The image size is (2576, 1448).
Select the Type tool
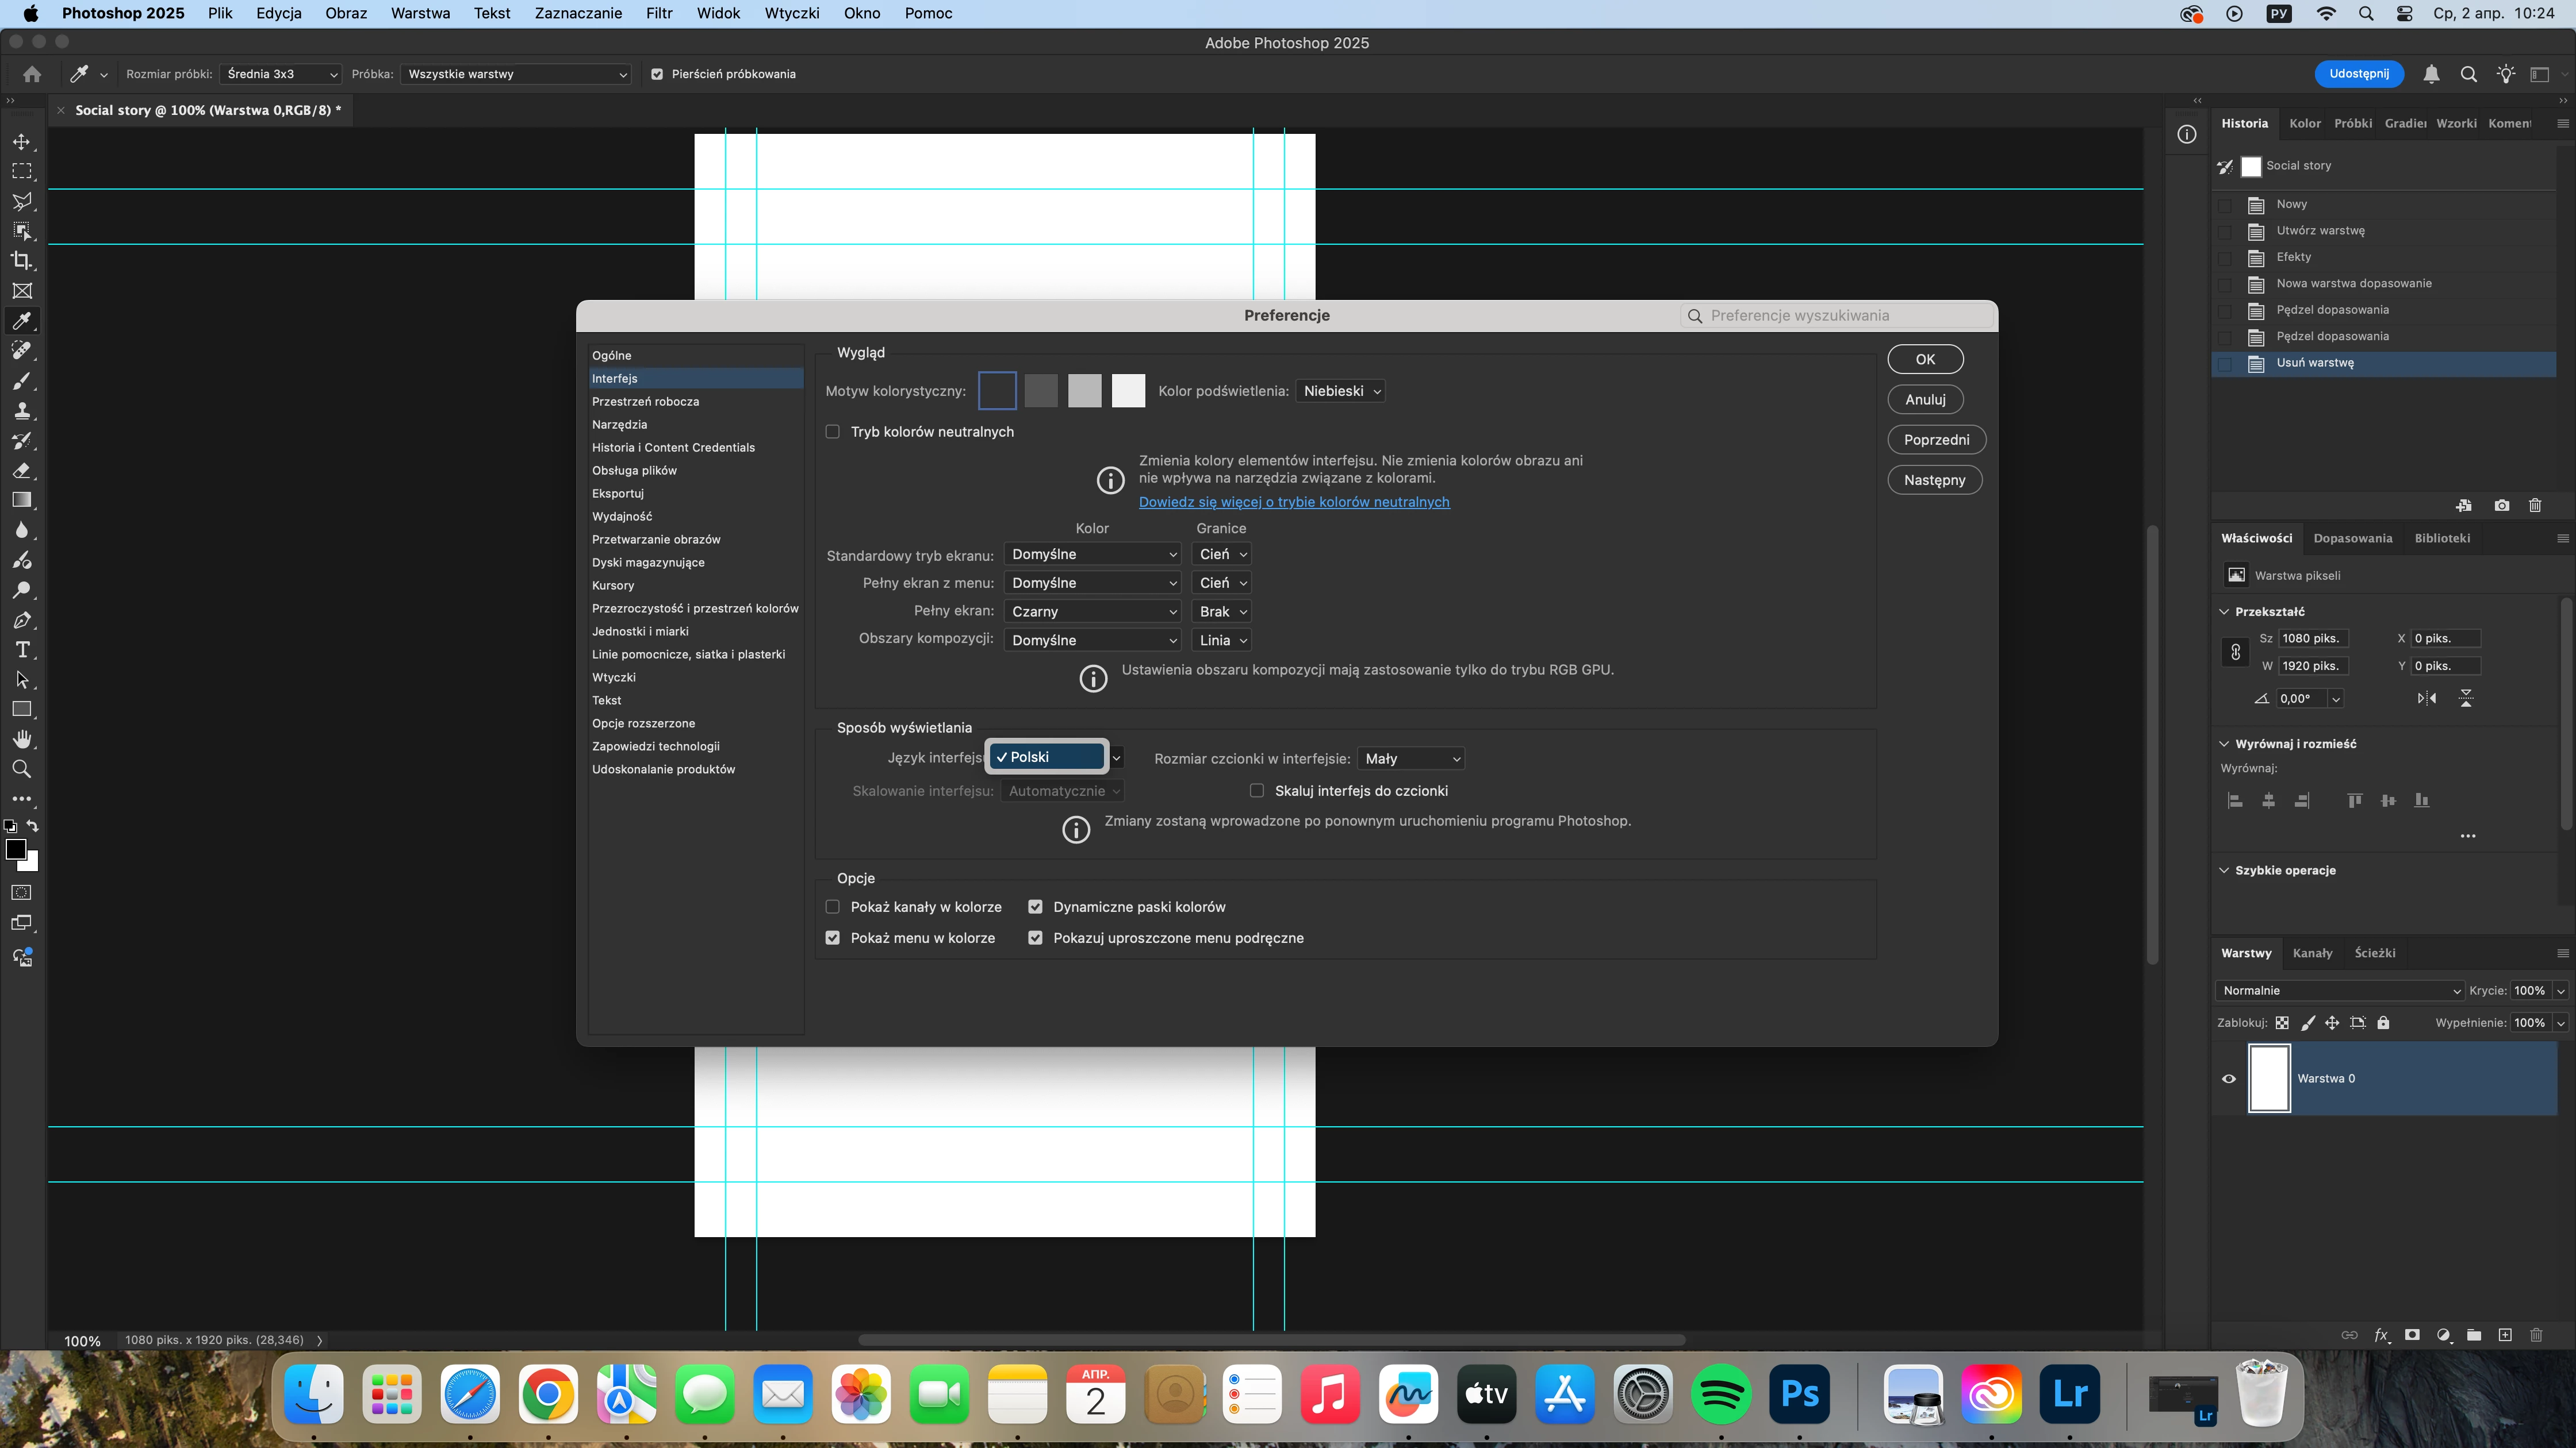coord(22,650)
